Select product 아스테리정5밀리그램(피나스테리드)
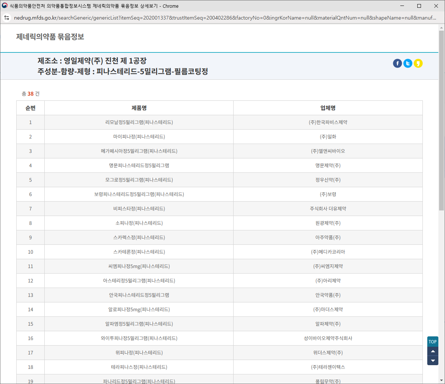 coord(139,281)
